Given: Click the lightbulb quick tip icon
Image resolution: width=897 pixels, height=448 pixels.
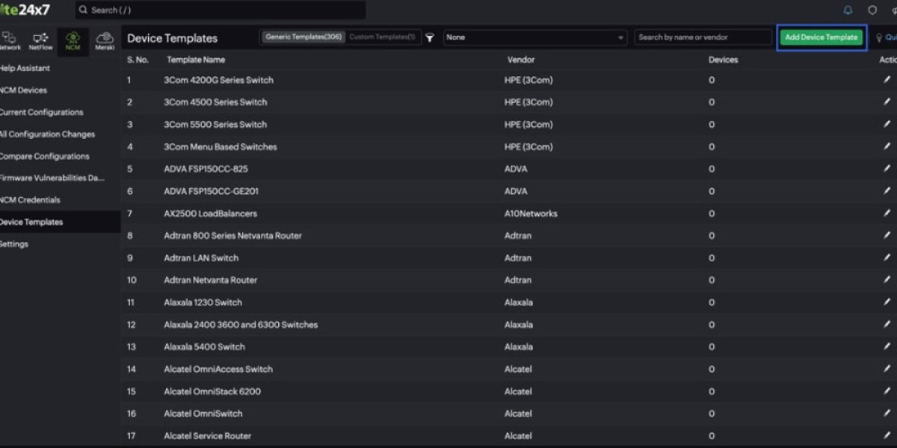Looking at the screenshot, I should tap(879, 37).
